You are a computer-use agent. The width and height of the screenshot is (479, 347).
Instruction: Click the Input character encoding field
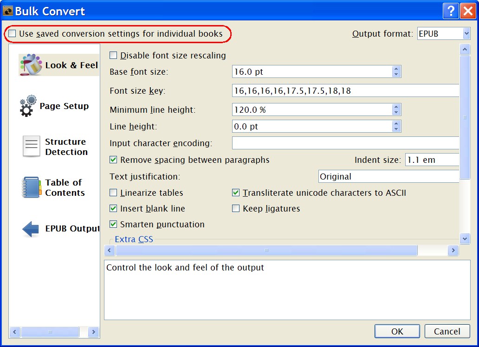click(x=345, y=143)
